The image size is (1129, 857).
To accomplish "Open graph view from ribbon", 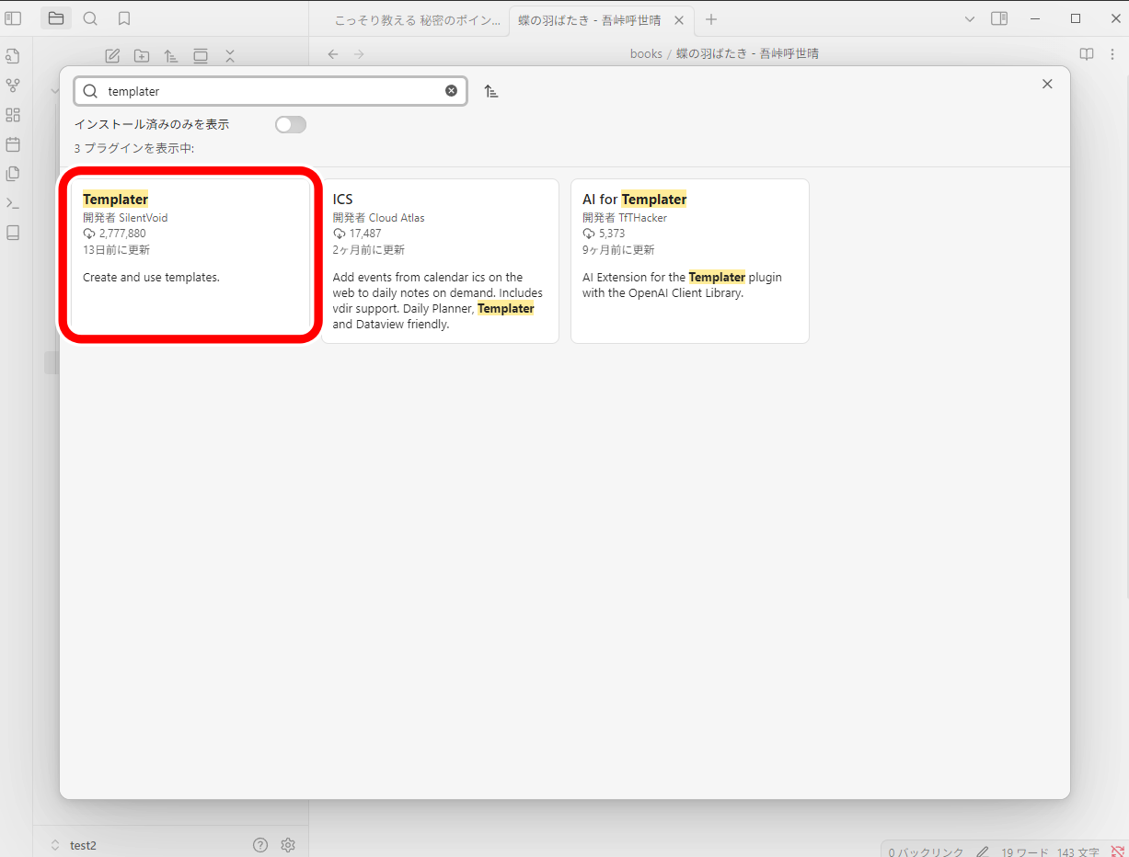I will (13, 86).
